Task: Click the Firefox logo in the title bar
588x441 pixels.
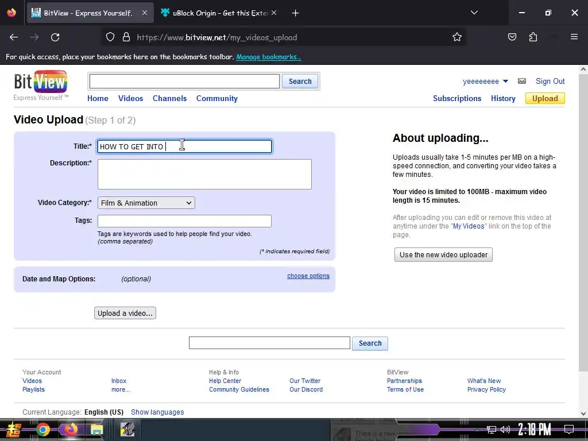Action: click(x=11, y=13)
